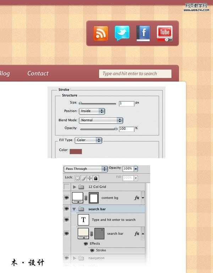Select search bar gray vector mask thumbnail
This screenshot has width=213, height=273.
[x=99, y=234]
